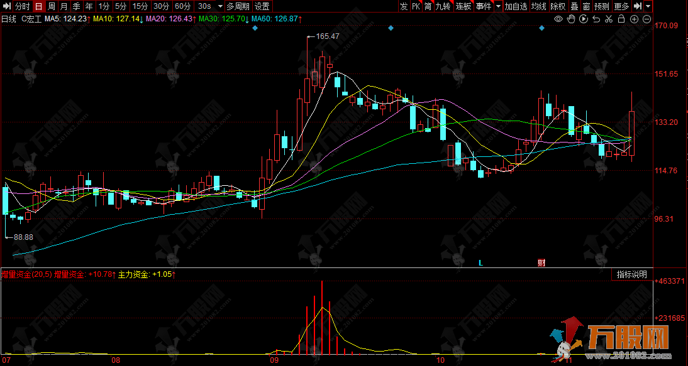Open the dropdown arrow next to 30s
This screenshot has height=366, width=688.
coord(218,6)
